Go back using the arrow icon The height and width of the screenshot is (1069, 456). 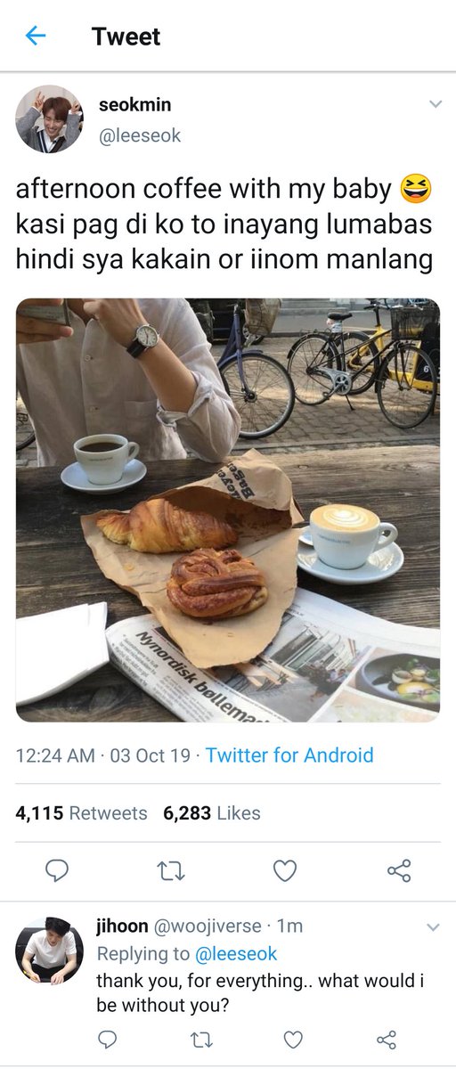coord(35,37)
